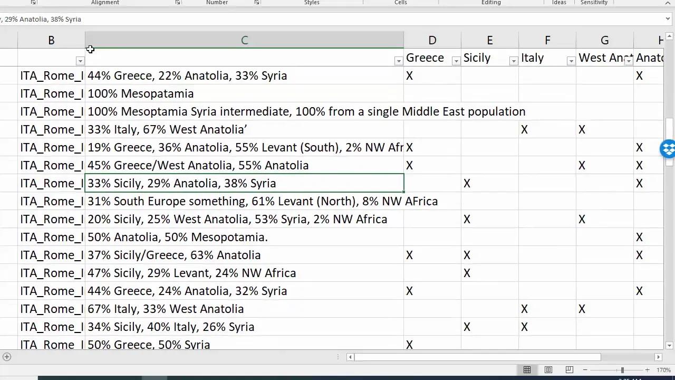Expand the formula bar
The image size is (675, 380).
(668, 19)
